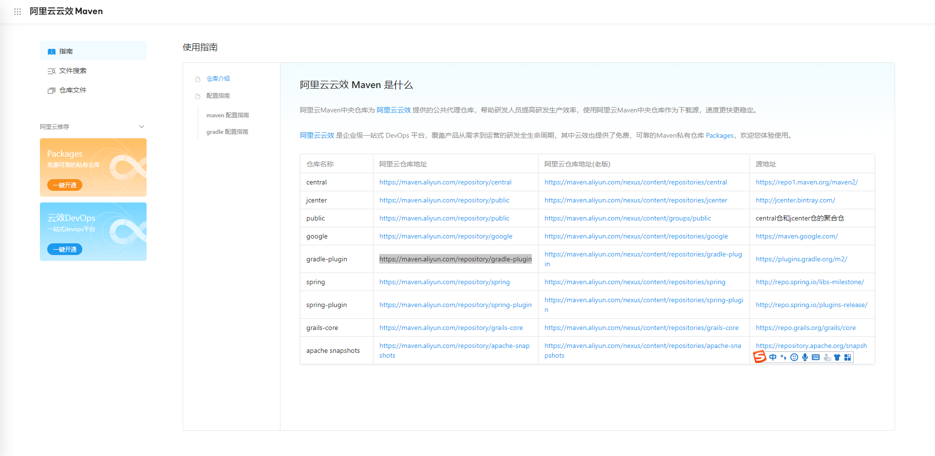Click the 云效DevOps promo card title
The image size is (935, 456).
point(71,218)
